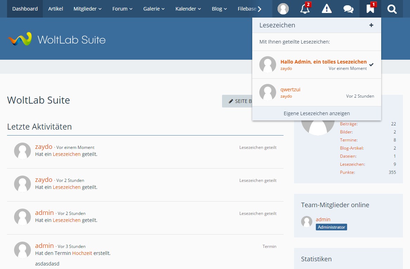Viewport: 410px width, 269px height.
Task: Click 'Eigene Lesezeichen anzeigen' link
Action: (x=317, y=113)
